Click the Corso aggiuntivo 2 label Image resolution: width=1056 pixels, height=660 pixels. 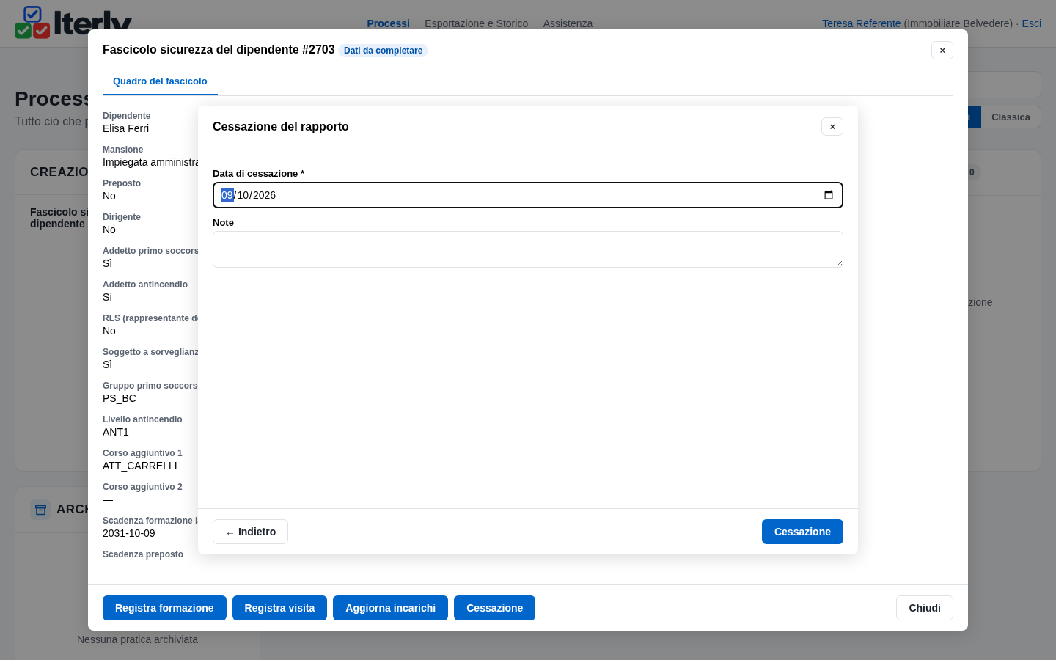click(x=142, y=487)
